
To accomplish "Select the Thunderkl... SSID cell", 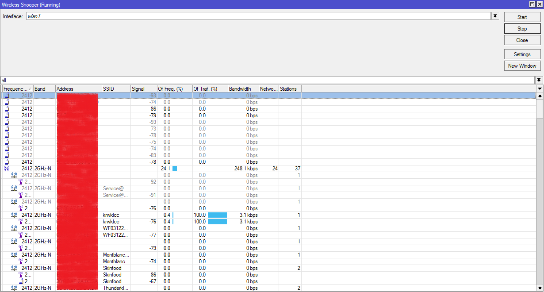I will point(116,288).
